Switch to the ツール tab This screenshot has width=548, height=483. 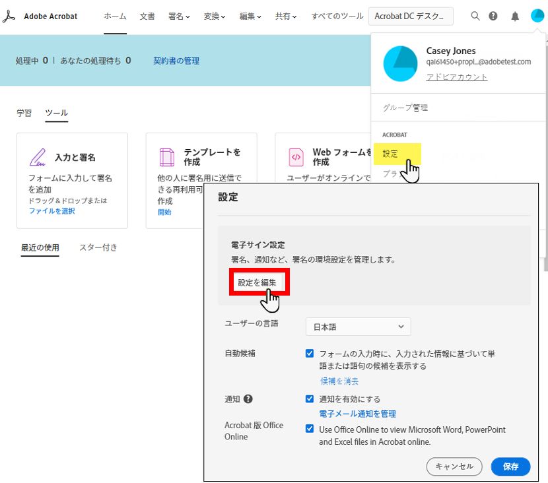56,113
